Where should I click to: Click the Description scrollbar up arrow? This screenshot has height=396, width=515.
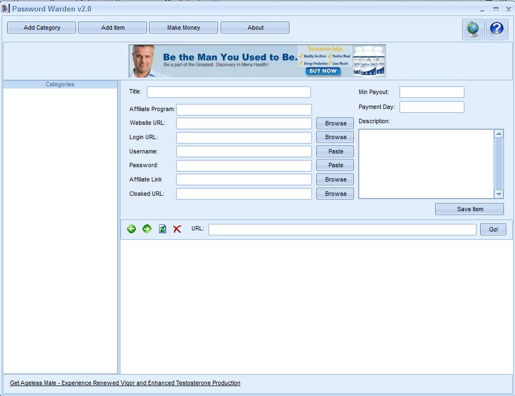[x=499, y=134]
